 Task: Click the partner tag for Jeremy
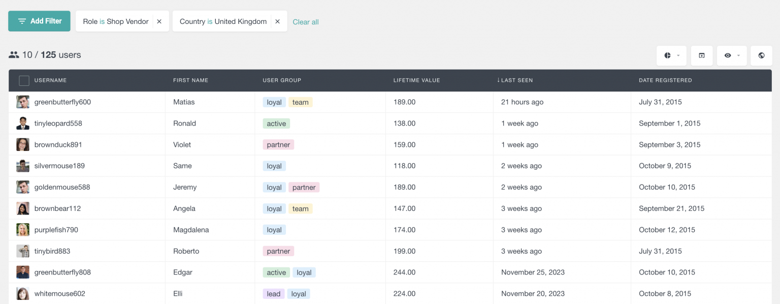(304, 188)
